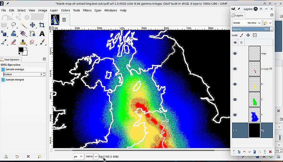Open the Filters menu
This screenshot has width=283, height=162.
coord(87,10)
